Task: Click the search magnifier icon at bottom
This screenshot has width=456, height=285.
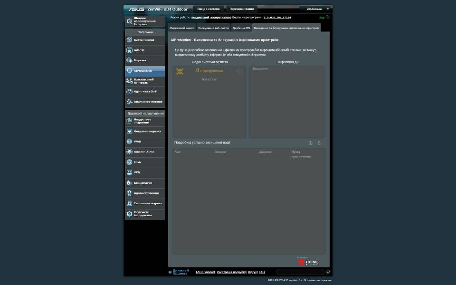Action: pyautogui.click(x=328, y=272)
